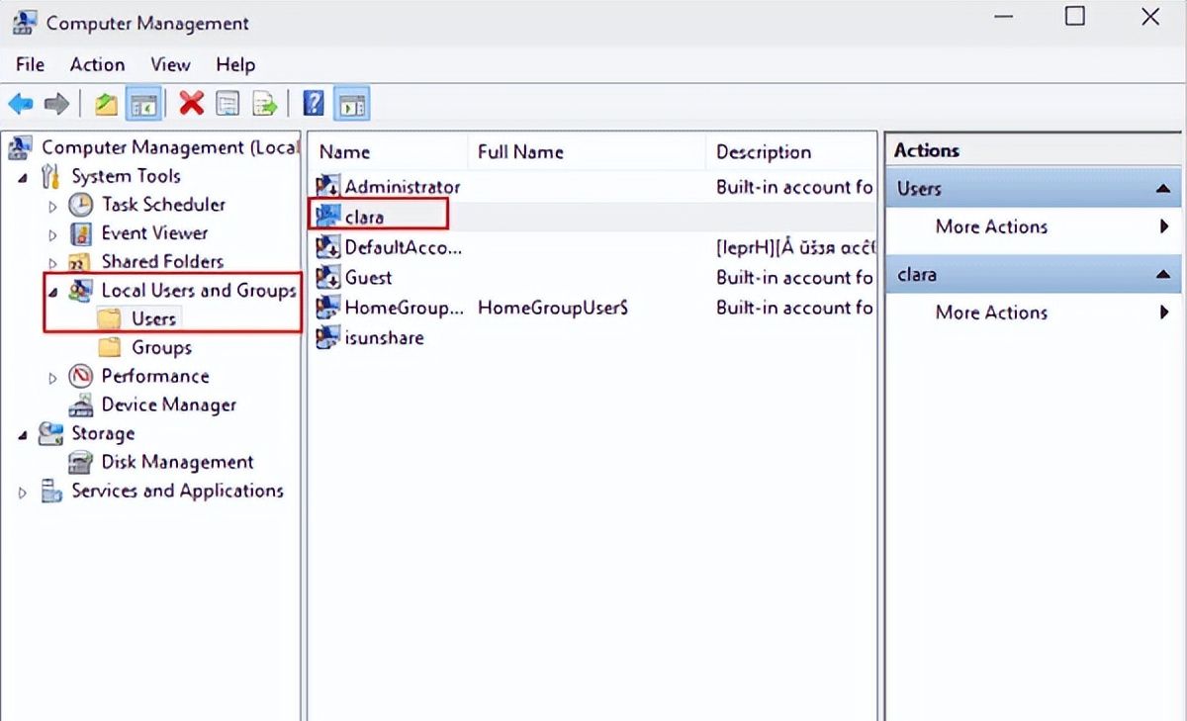Click the DefaultAccount user icon

tap(327, 247)
